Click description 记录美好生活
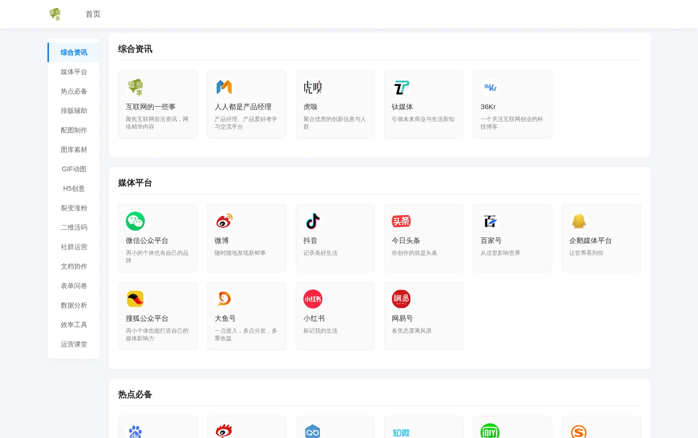698x438 pixels. [321, 253]
